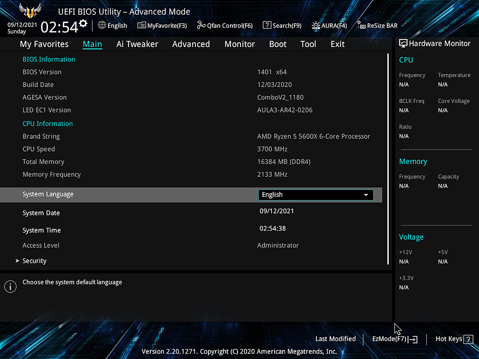Click Build Date value 12/03/2020
This screenshot has height=359, width=479.
275,85
